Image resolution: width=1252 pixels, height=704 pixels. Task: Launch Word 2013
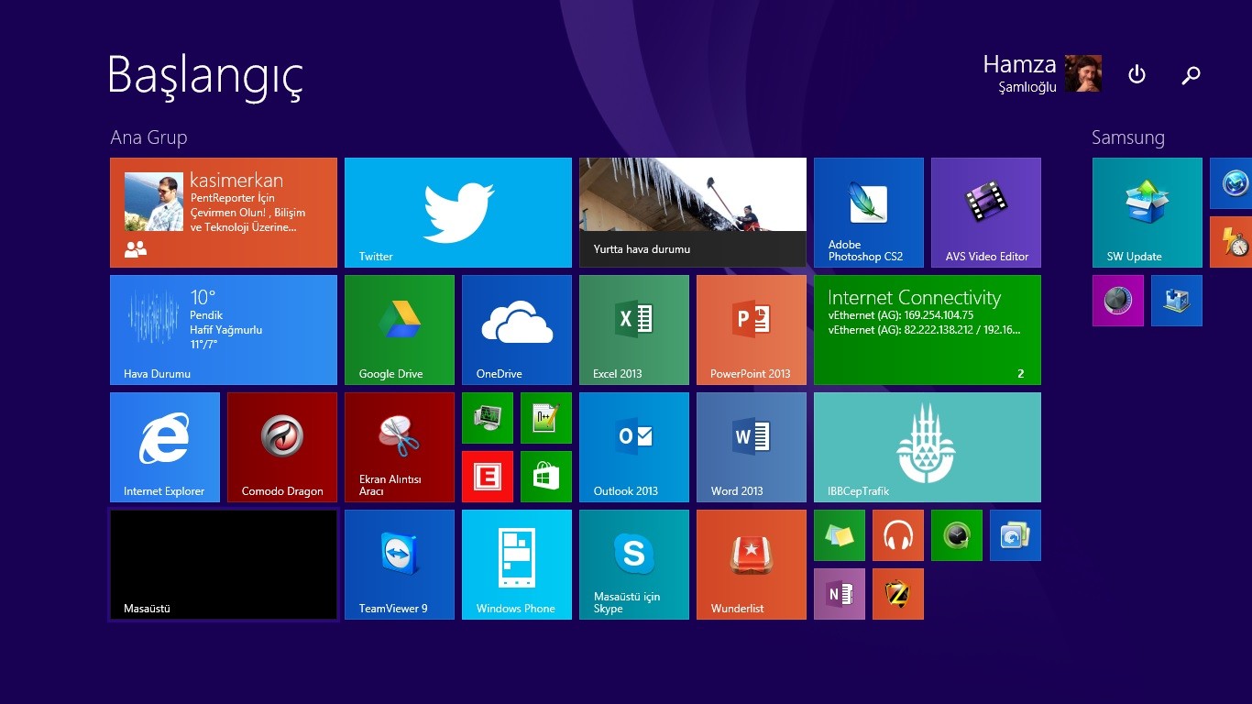(752, 447)
